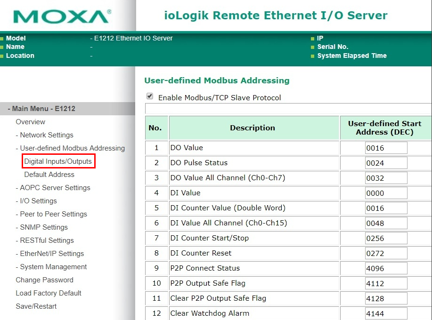Viewport: 432px width, 320px height.
Task: Focus the DO Value start address field
Action: [x=386, y=148]
